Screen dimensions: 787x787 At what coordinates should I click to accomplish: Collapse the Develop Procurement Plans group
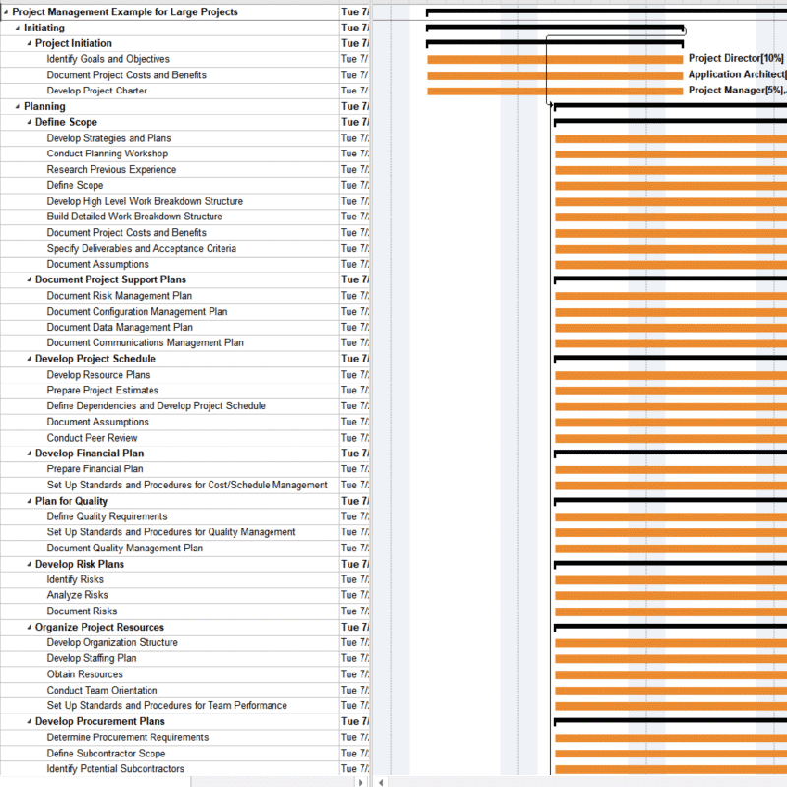pos(30,721)
